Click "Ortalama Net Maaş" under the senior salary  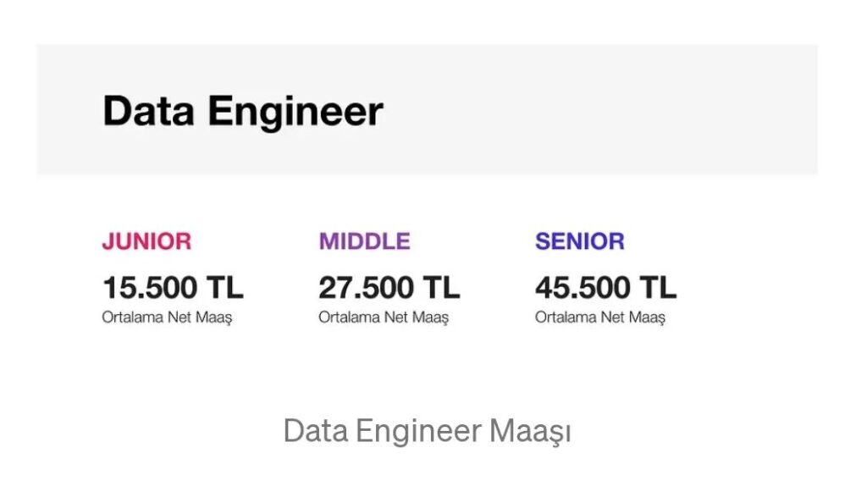[599, 318]
